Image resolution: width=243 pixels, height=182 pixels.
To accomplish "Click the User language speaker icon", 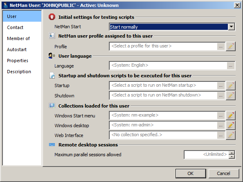I will (x=52, y=56).
